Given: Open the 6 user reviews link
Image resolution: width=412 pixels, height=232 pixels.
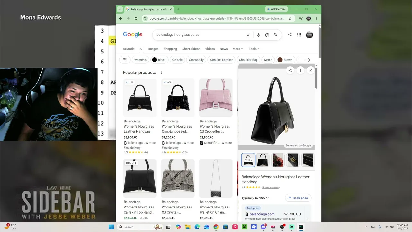Looking at the screenshot, I should (270, 188).
